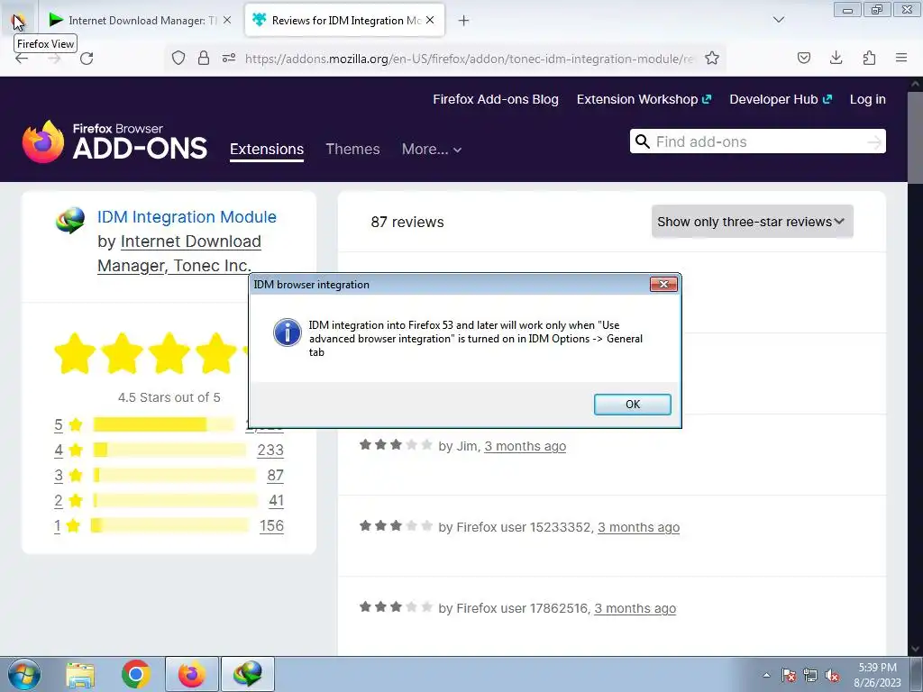Image resolution: width=923 pixels, height=692 pixels.
Task: Open Internet Download Manager, Tonec Inc. author link
Action: coord(179,253)
